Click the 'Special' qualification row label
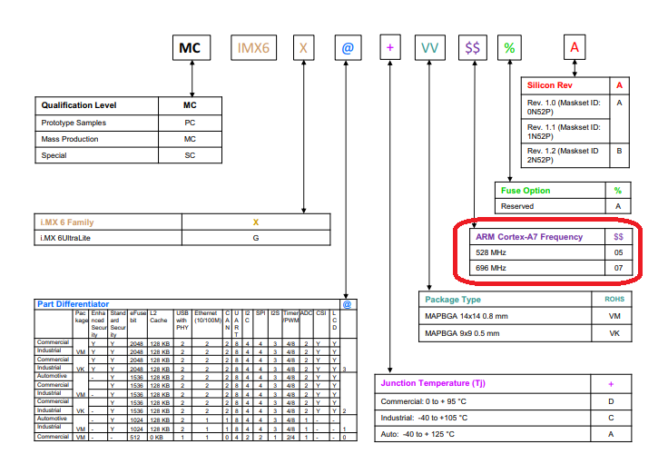Screen dimensions: 668x464 coord(54,155)
